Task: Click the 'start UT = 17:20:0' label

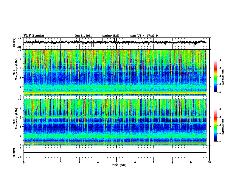Action: pos(144,36)
